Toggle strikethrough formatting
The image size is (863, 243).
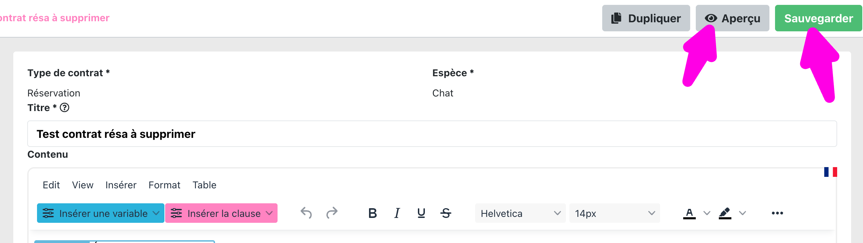[446, 213]
